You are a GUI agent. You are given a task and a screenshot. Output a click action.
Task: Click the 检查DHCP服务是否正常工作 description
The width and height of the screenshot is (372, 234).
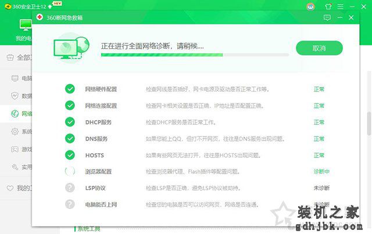tap(181, 123)
